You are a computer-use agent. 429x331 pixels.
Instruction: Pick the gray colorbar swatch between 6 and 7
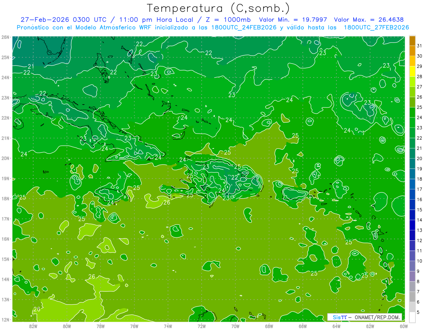(x=412, y=297)
